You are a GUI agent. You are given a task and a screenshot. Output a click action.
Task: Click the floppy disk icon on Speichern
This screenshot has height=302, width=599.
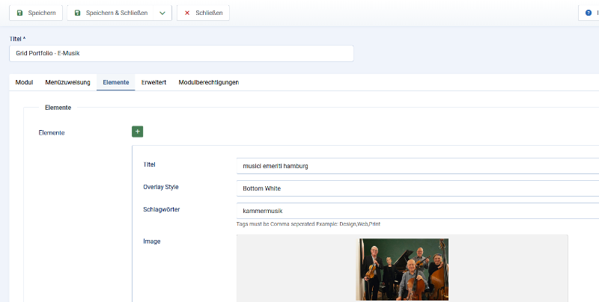[x=19, y=13]
